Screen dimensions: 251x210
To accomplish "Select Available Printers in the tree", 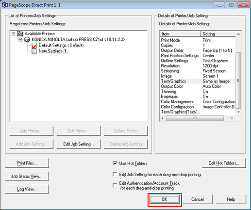I will [40, 33].
